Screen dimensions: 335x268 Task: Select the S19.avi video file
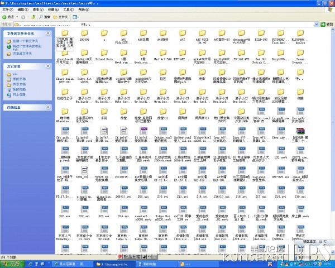click(300, 192)
